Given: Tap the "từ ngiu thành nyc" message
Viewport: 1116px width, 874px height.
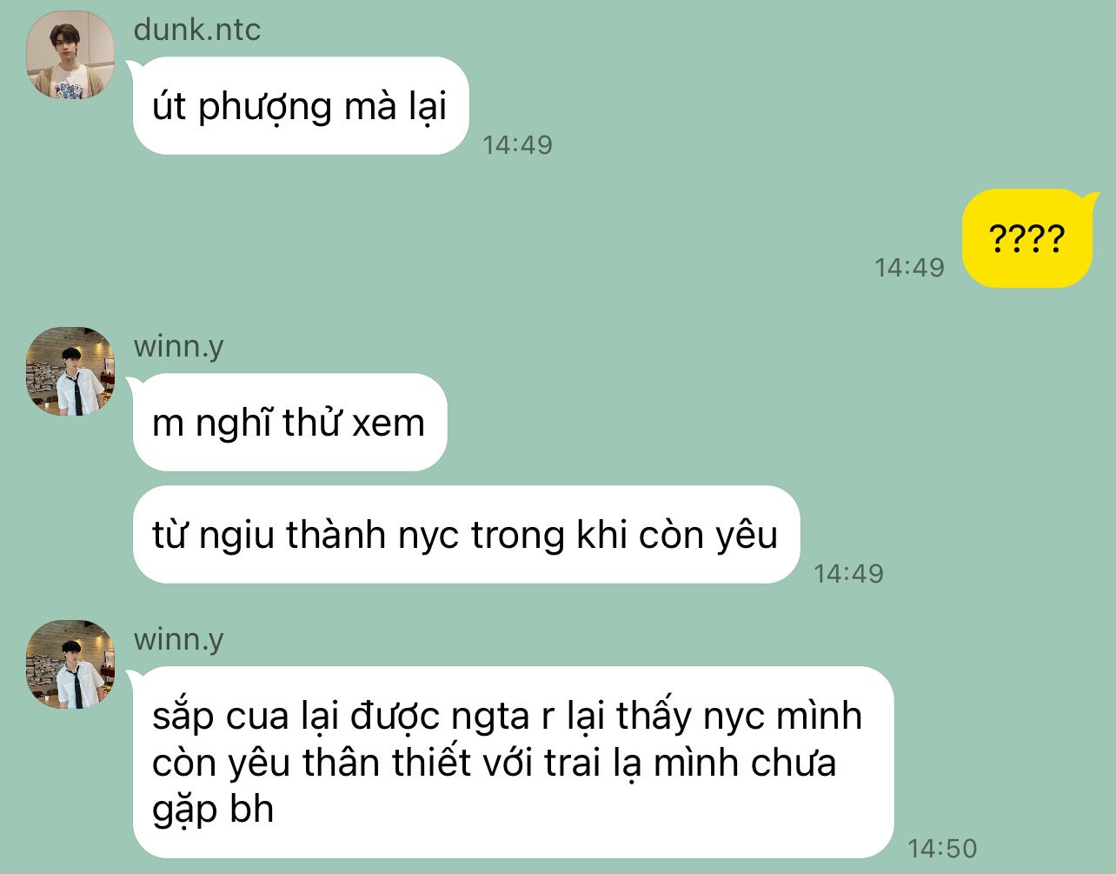Looking at the screenshot, I should point(466,534).
